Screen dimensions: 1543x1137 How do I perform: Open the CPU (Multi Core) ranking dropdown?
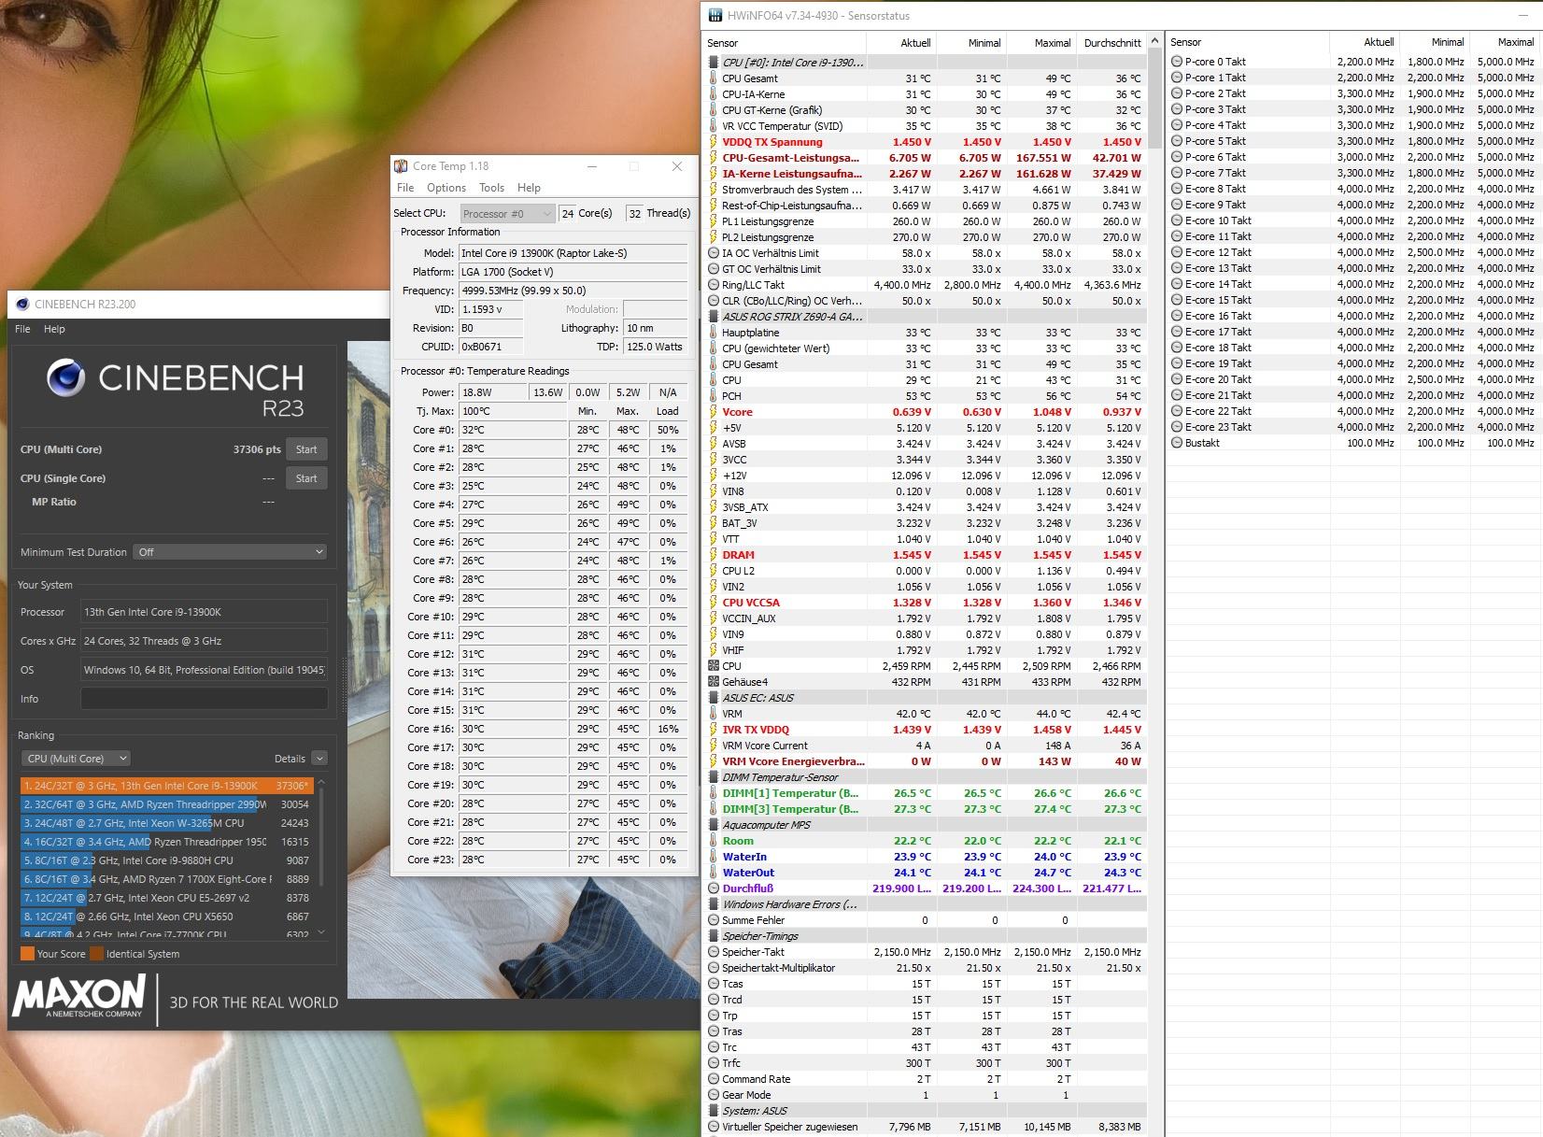pyautogui.click(x=76, y=759)
